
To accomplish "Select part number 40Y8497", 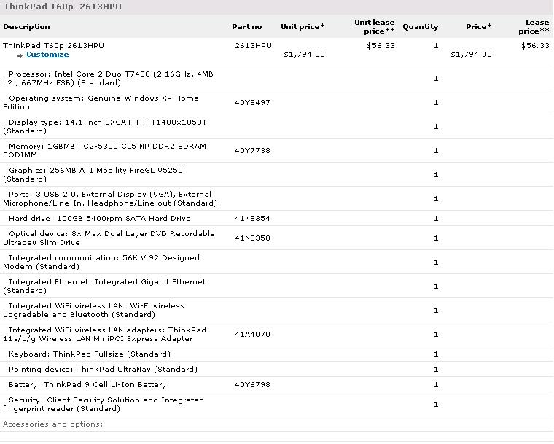I will click(253, 103).
